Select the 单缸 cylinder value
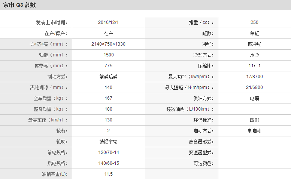 [254, 33]
